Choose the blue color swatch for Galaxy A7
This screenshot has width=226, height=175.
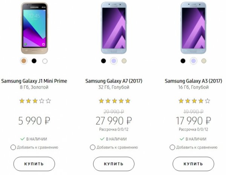[113, 61]
